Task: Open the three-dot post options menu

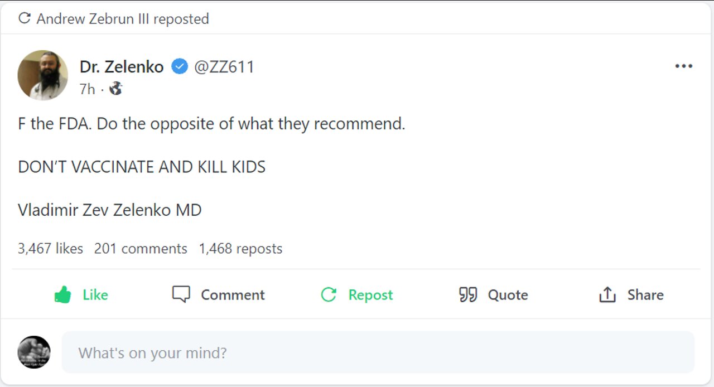Action: click(683, 66)
